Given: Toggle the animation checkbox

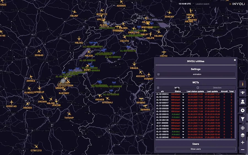Looking at the screenshot, I should tap(158, 74).
